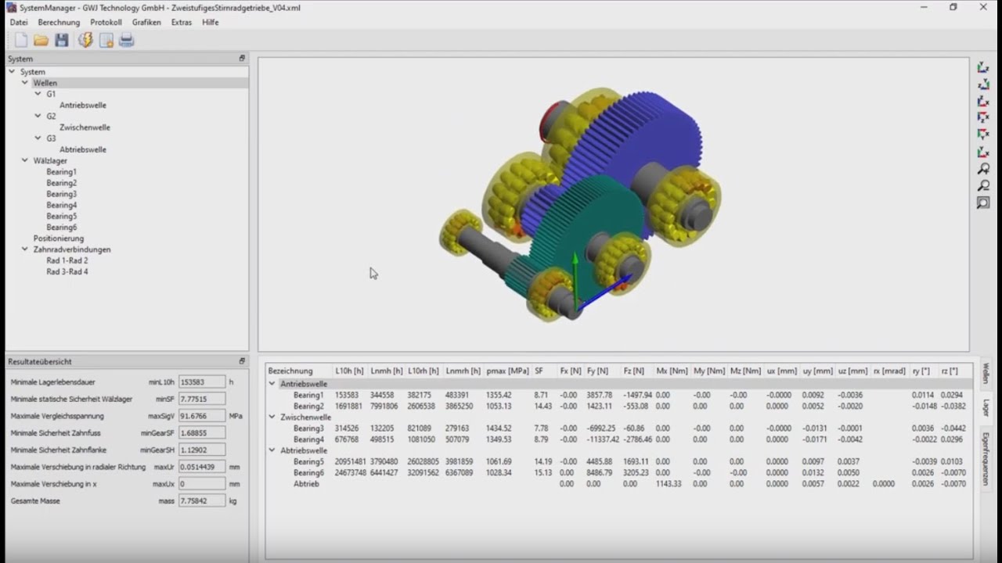The height and width of the screenshot is (563, 1002).
Task: Open the Extras menu
Action: tap(182, 23)
